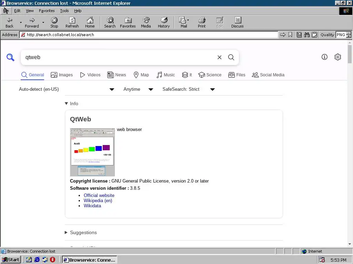Open the Favorites toolbar pane

click(128, 22)
